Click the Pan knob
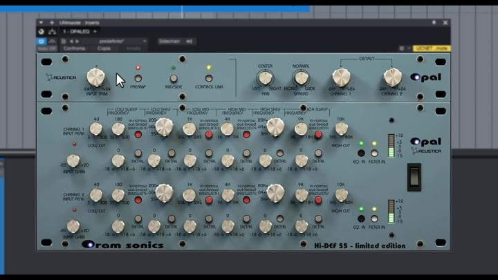Viewport: 498px width, 280px height. [265, 77]
